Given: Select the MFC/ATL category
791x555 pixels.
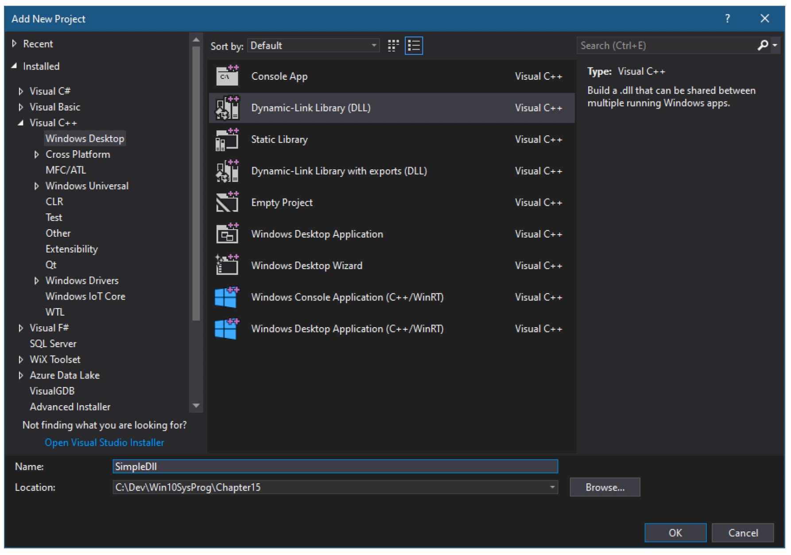Looking at the screenshot, I should pyautogui.click(x=66, y=170).
